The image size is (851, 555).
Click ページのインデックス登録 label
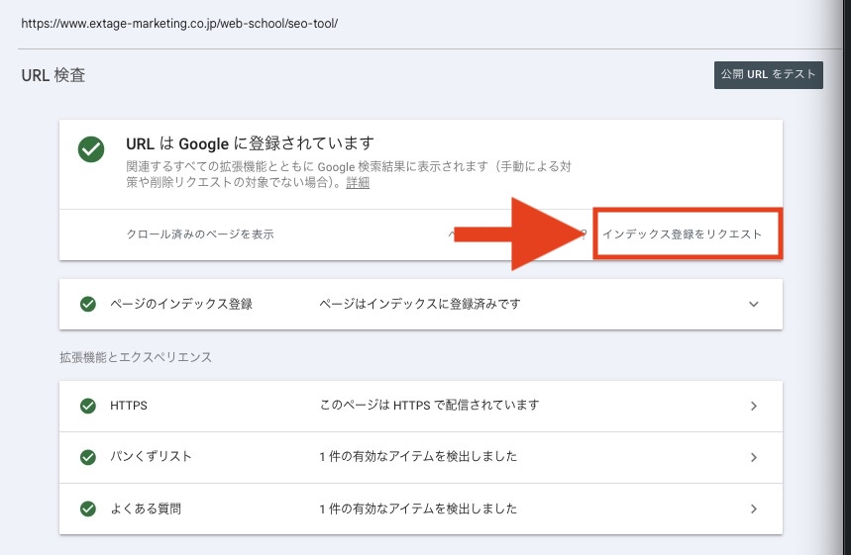tap(181, 304)
